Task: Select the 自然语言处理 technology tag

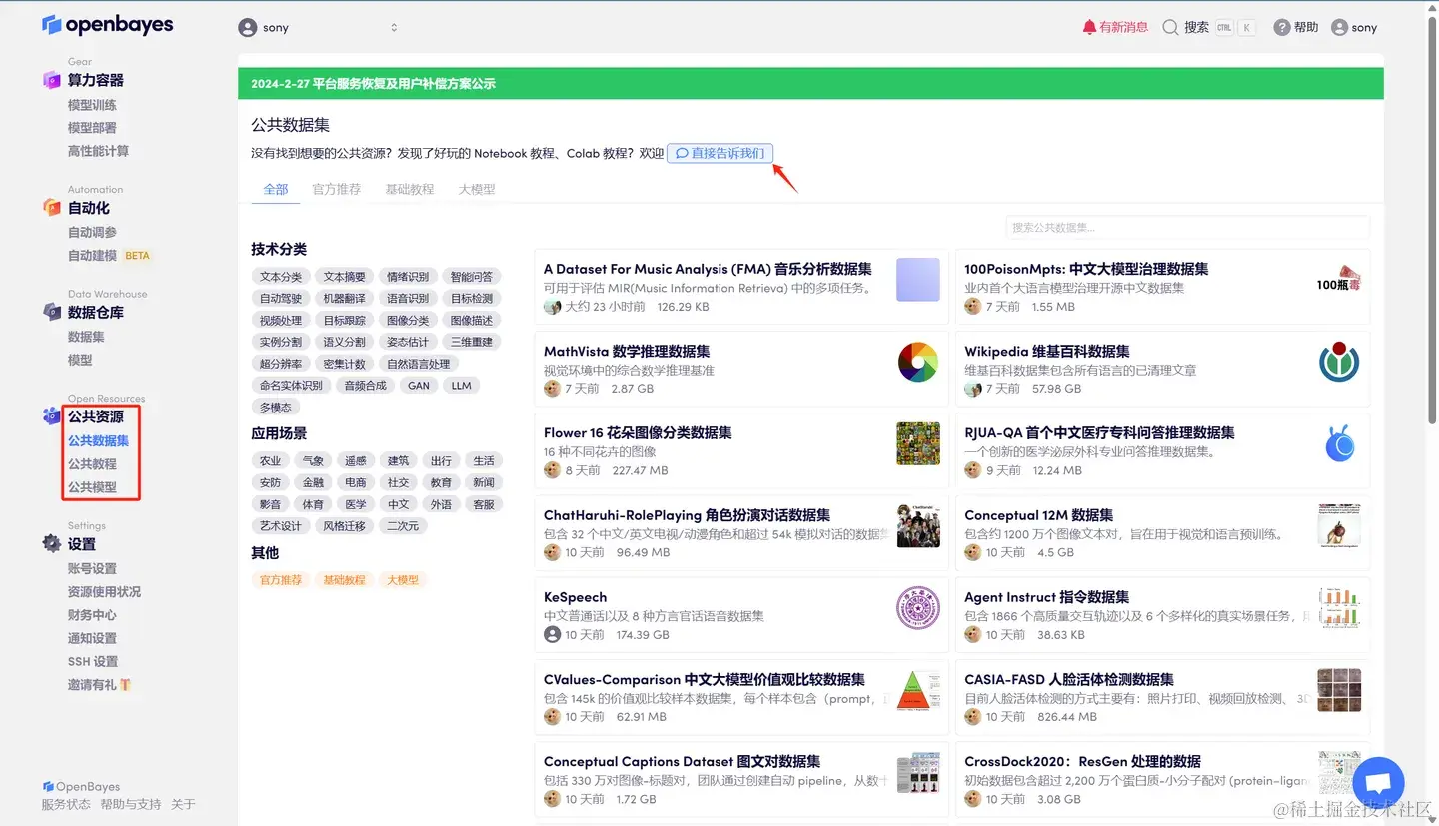Action: [419, 364]
